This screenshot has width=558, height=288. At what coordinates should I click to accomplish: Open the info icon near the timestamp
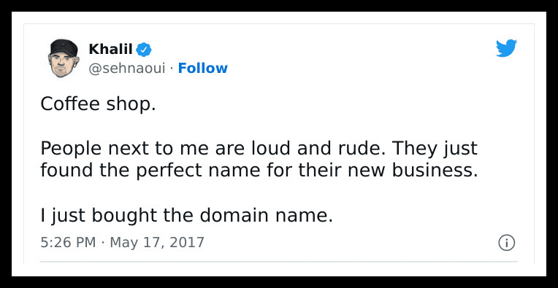506,243
